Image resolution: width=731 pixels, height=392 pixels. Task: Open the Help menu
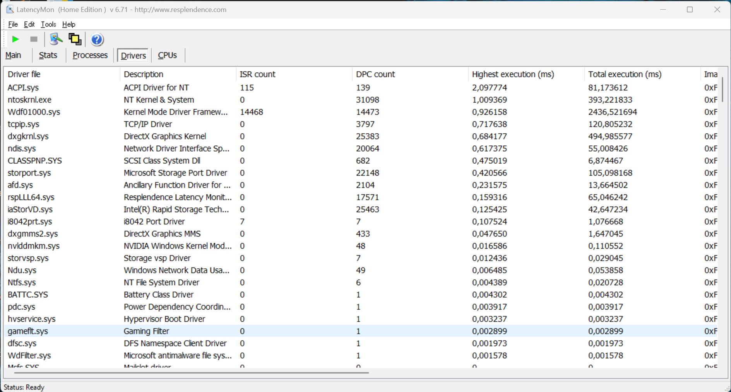pyautogui.click(x=68, y=24)
